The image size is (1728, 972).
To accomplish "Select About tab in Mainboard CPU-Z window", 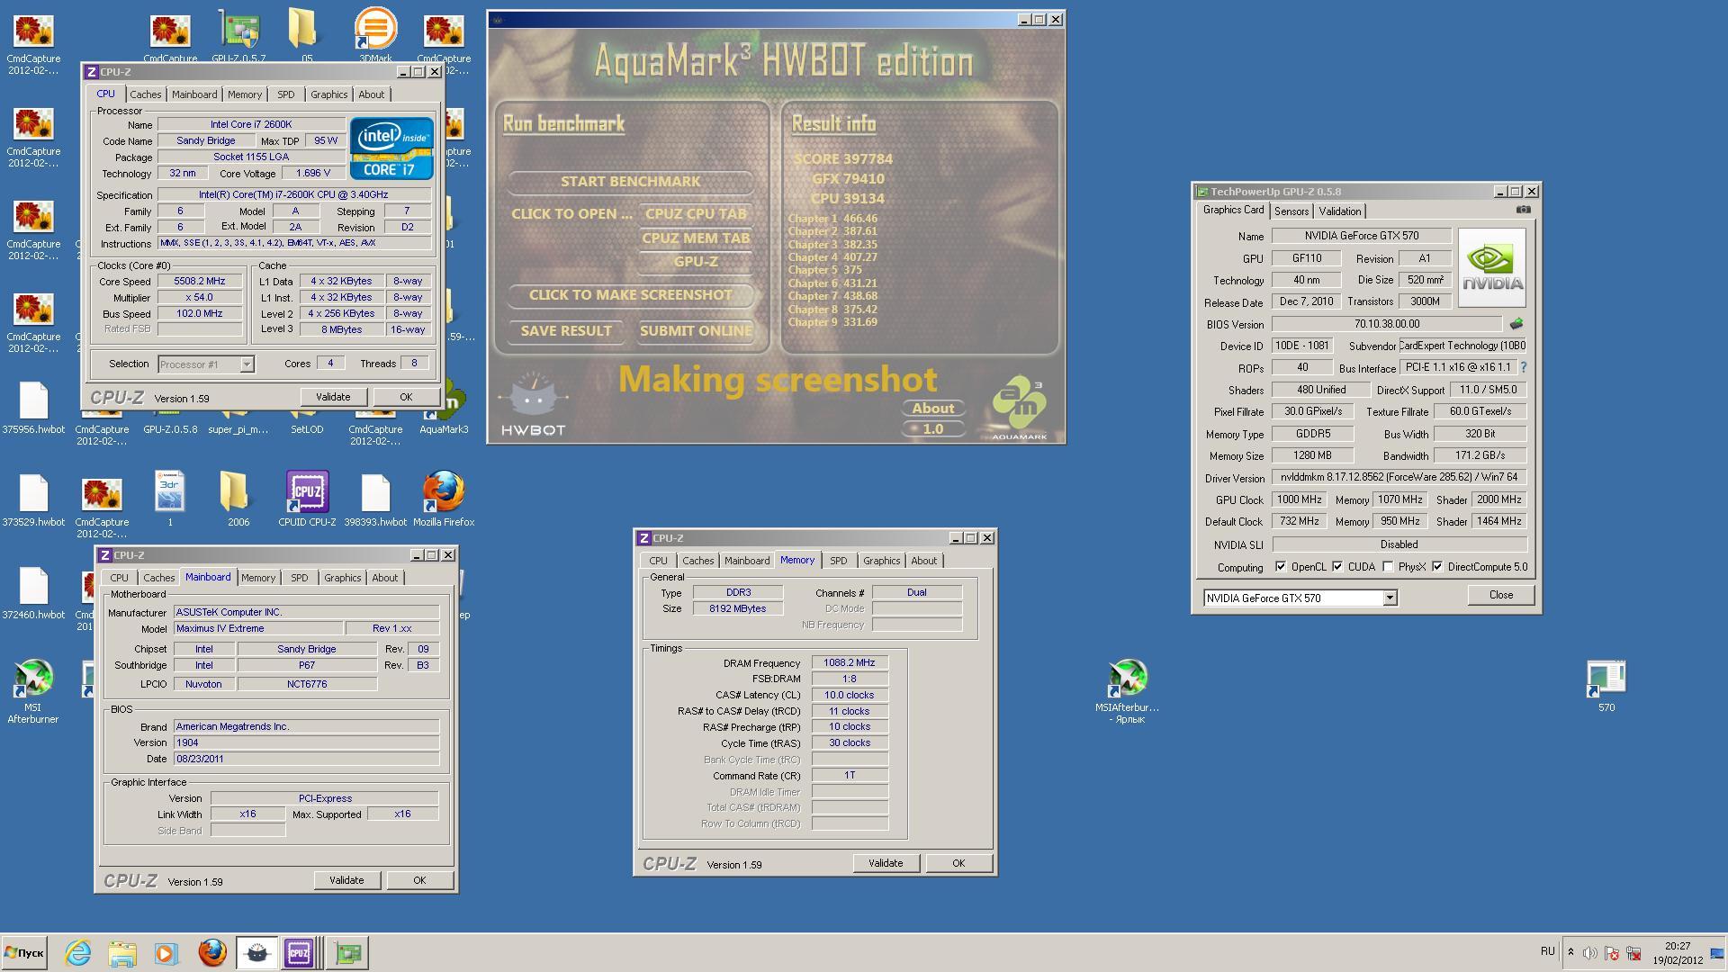I will pyautogui.click(x=384, y=578).
